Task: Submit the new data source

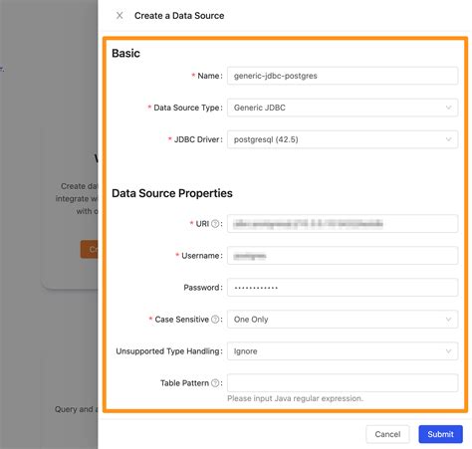Action: point(440,434)
